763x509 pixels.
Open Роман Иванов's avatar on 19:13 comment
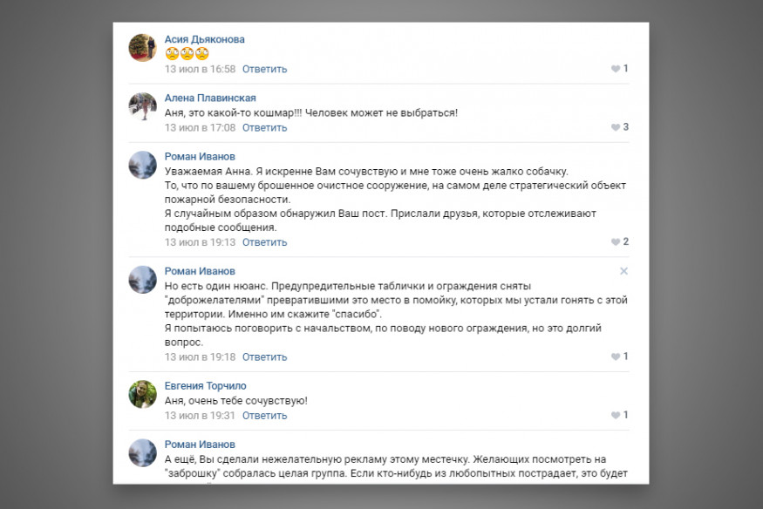tap(143, 165)
